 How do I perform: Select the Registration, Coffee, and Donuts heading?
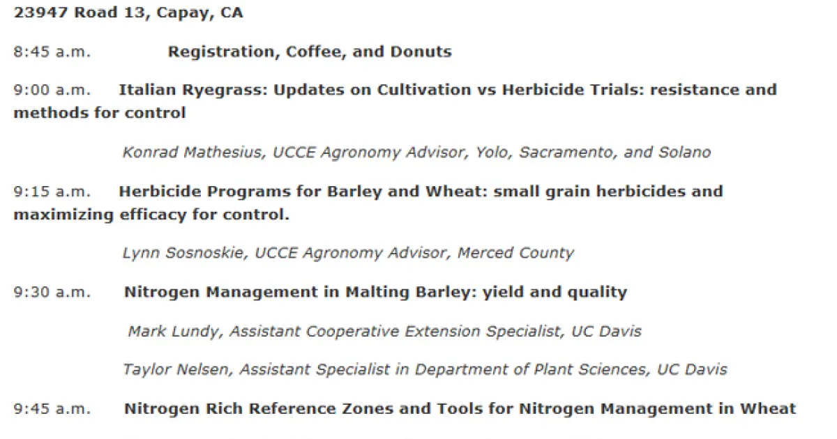pos(309,52)
